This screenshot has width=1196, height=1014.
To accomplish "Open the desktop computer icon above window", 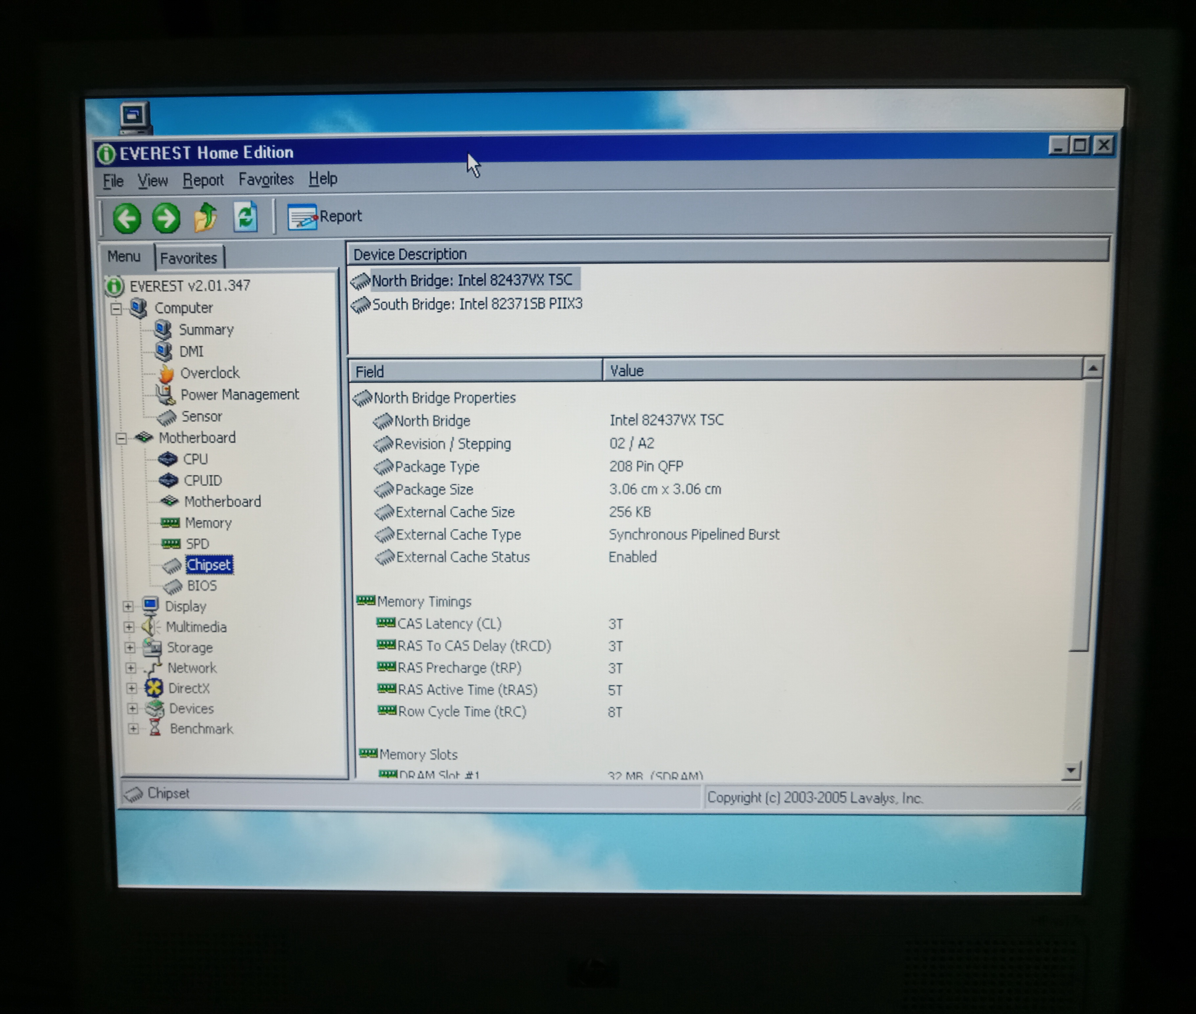I will pos(135,116).
